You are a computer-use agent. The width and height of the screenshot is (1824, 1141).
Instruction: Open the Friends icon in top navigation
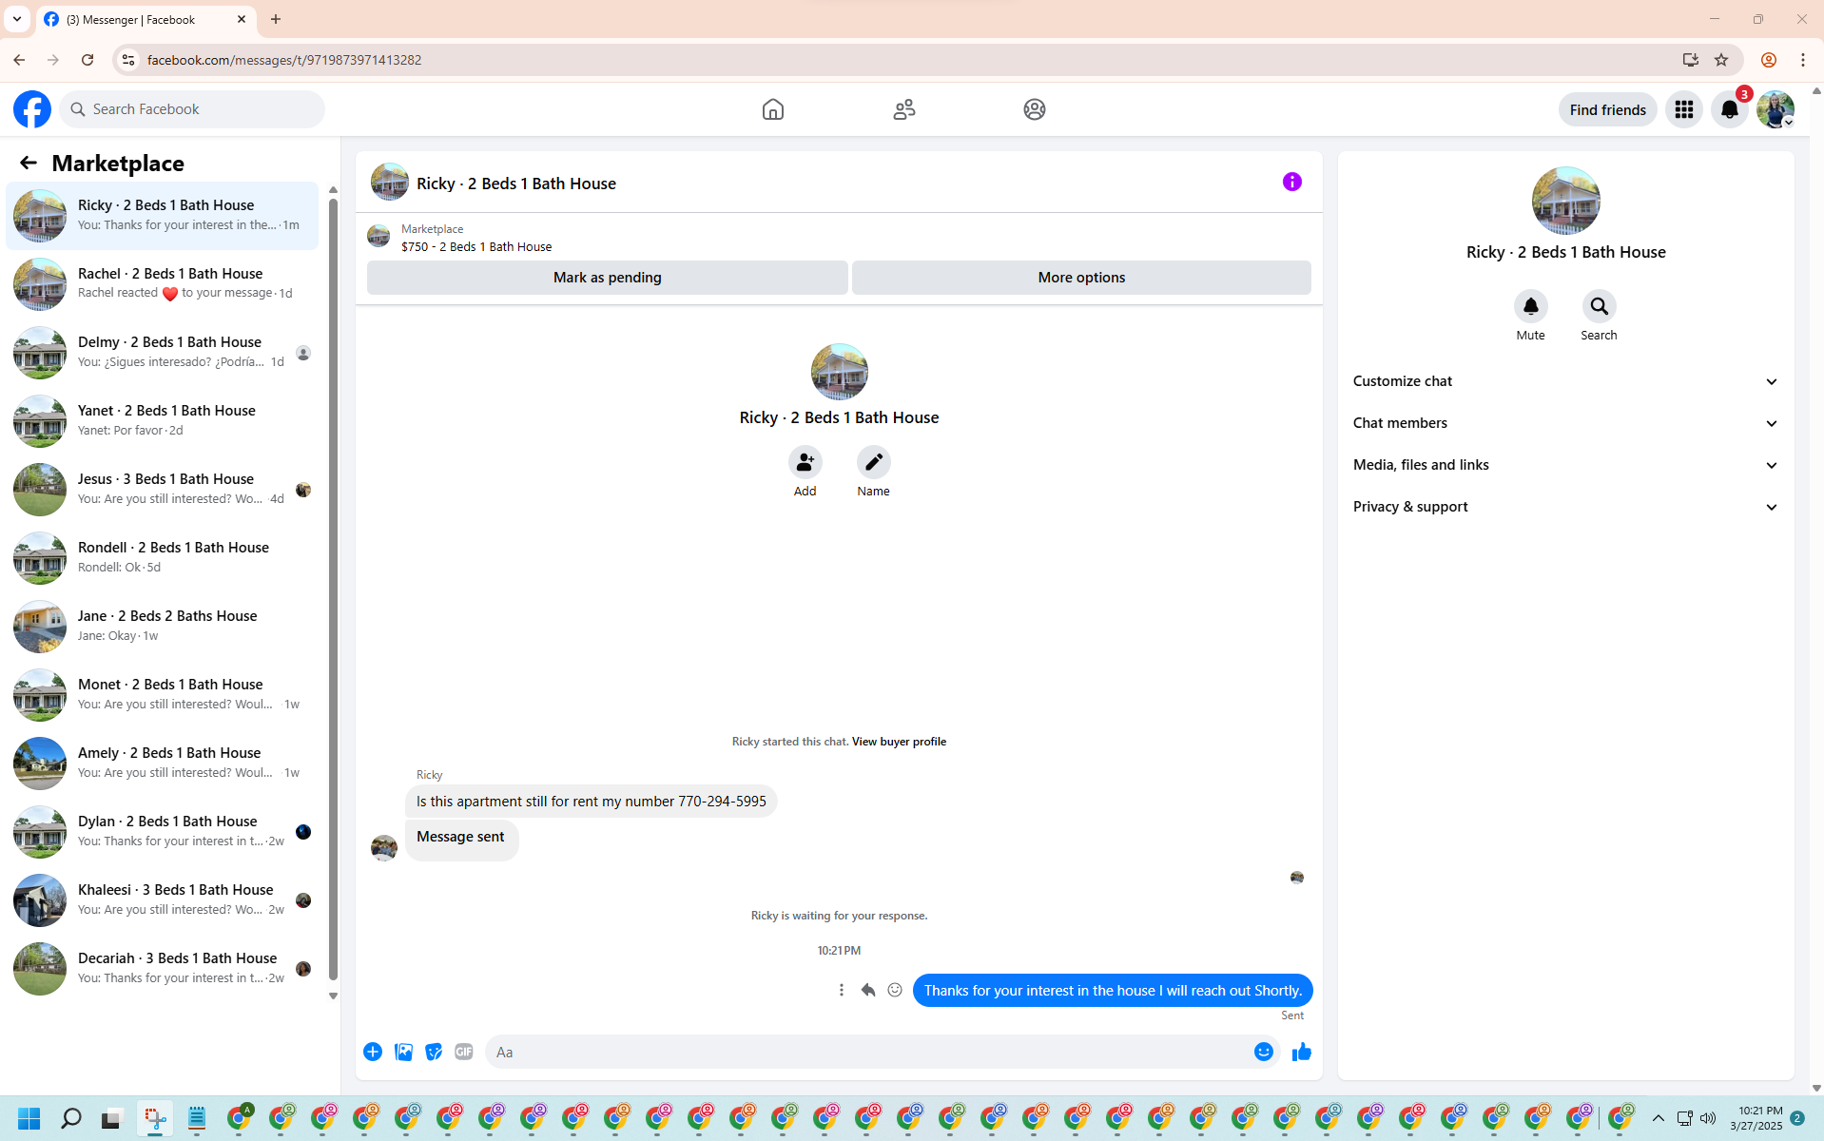(904, 109)
